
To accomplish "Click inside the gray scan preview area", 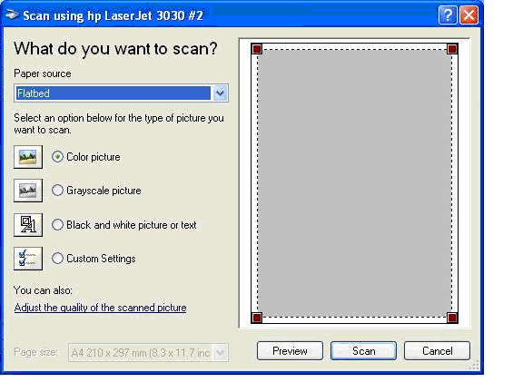I will point(354,183).
